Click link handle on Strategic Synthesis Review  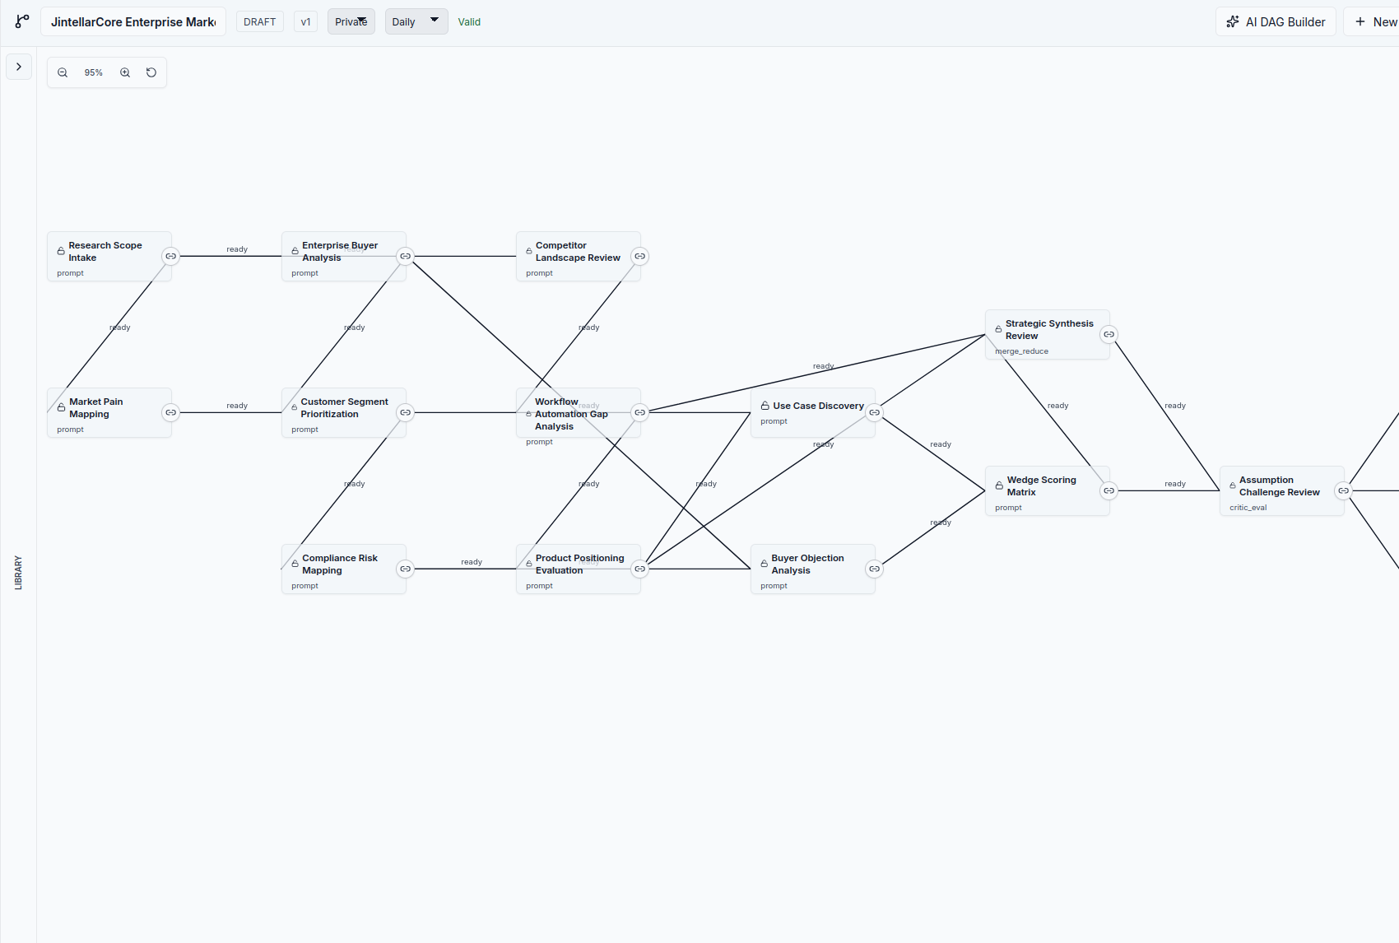(x=1109, y=334)
